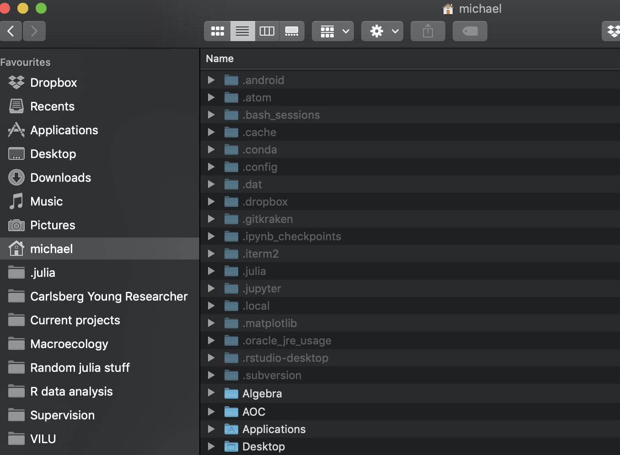This screenshot has width=620, height=455.
Task: Open Recents in the sidebar
Action: (100, 106)
